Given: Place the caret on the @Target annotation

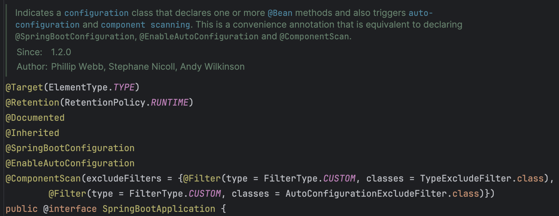Looking at the screenshot, I should 24,87.
